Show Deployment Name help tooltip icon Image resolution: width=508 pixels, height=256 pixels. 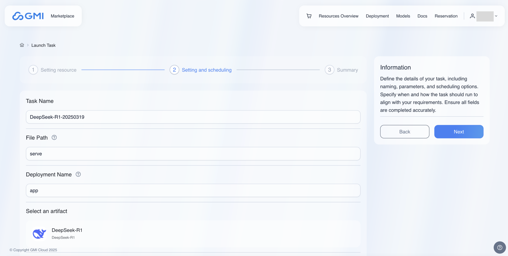[x=78, y=174]
